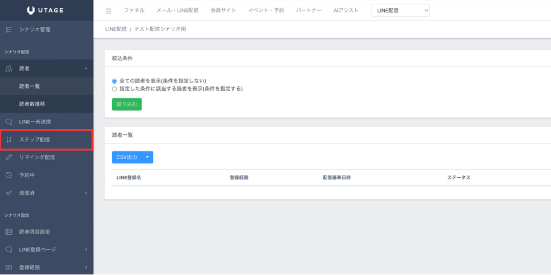Click the green 絞り込む button

pos(127,104)
